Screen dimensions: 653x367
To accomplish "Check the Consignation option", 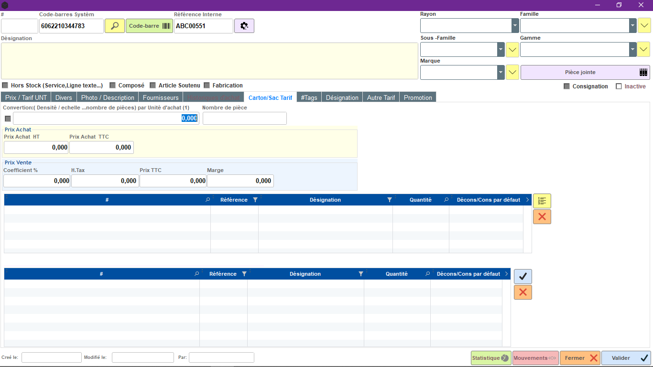I will click(x=566, y=86).
